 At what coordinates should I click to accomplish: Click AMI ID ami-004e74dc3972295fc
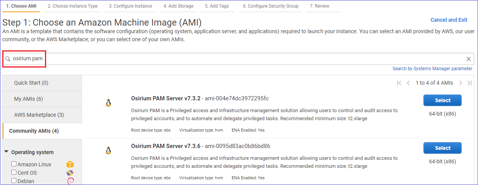point(237,98)
